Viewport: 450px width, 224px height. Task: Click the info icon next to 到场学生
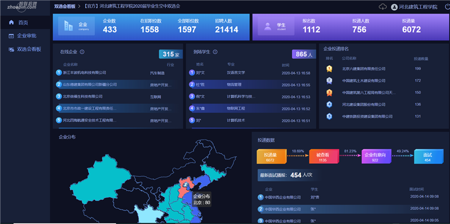(x=215, y=52)
